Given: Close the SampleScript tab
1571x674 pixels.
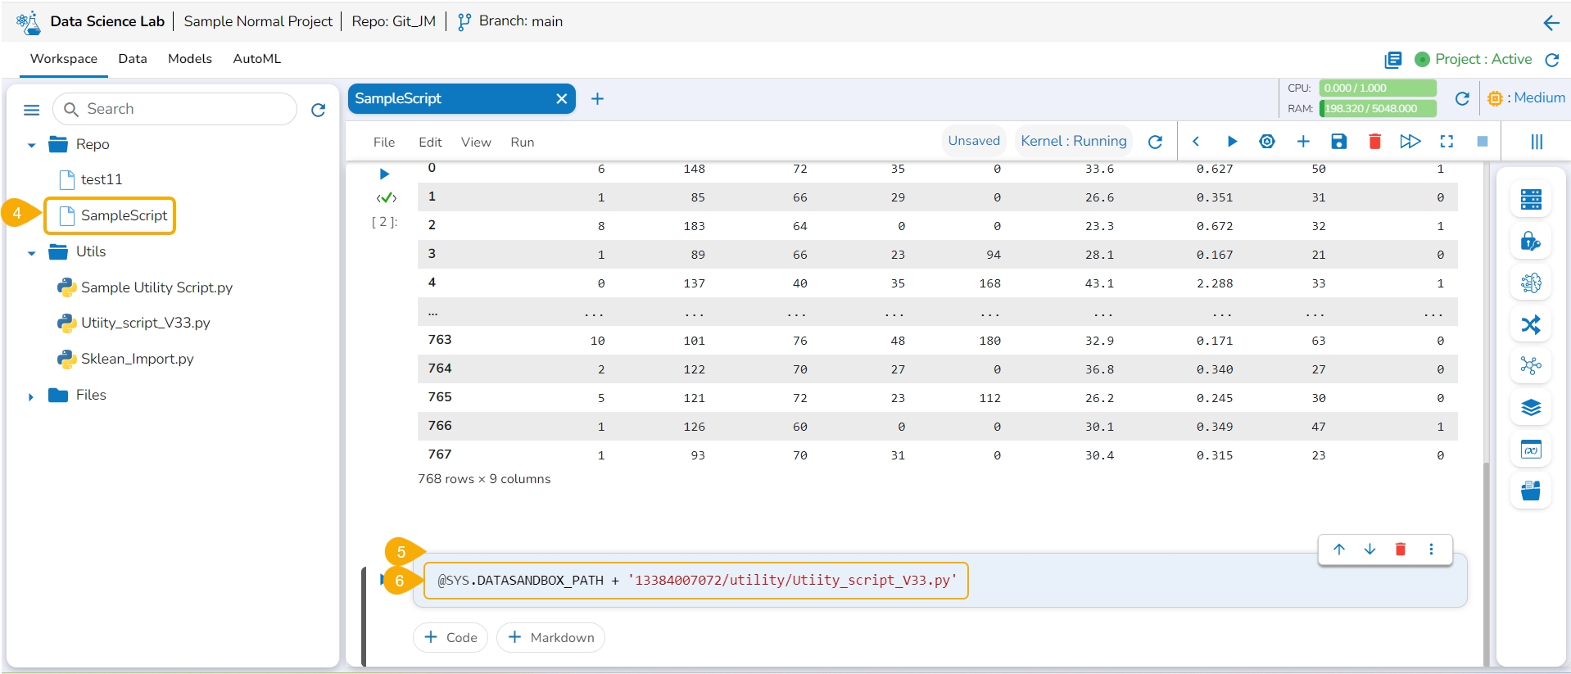Looking at the screenshot, I should pos(561,99).
